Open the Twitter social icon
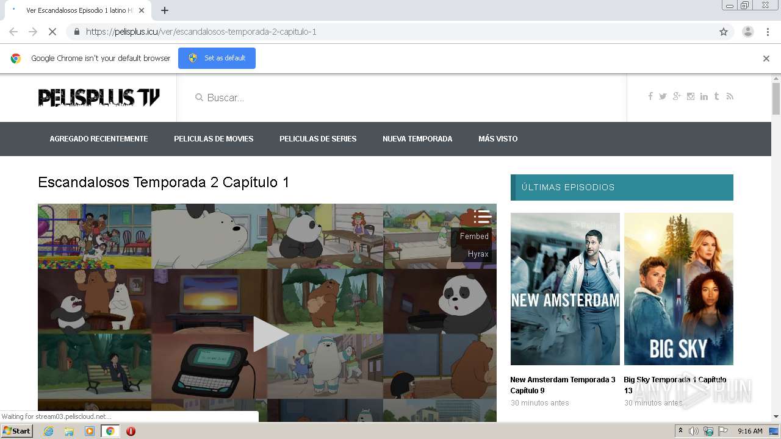781x439 pixels. point(663,96)
